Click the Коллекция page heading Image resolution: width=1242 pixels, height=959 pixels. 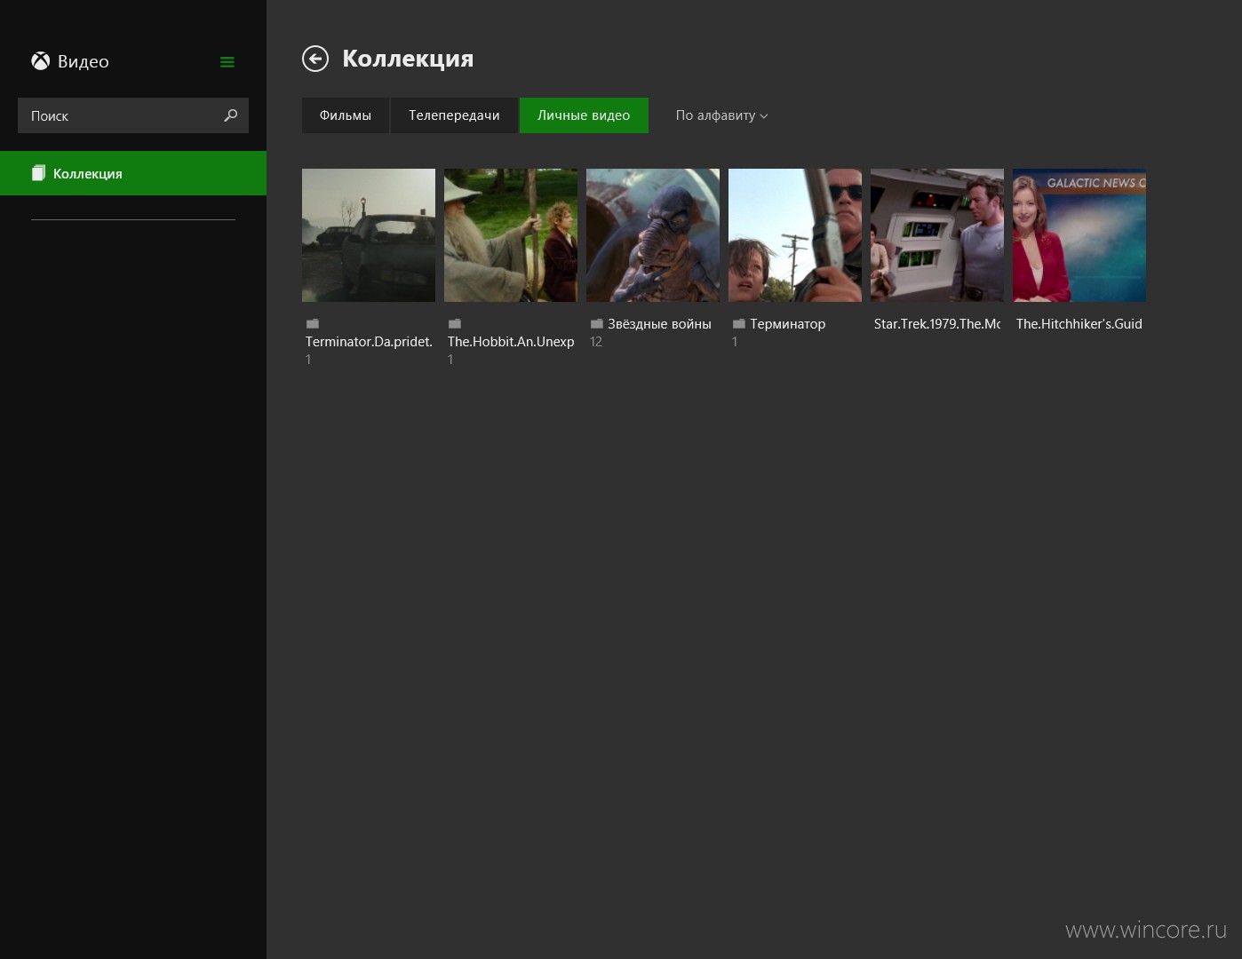click(x=408, y=59)
